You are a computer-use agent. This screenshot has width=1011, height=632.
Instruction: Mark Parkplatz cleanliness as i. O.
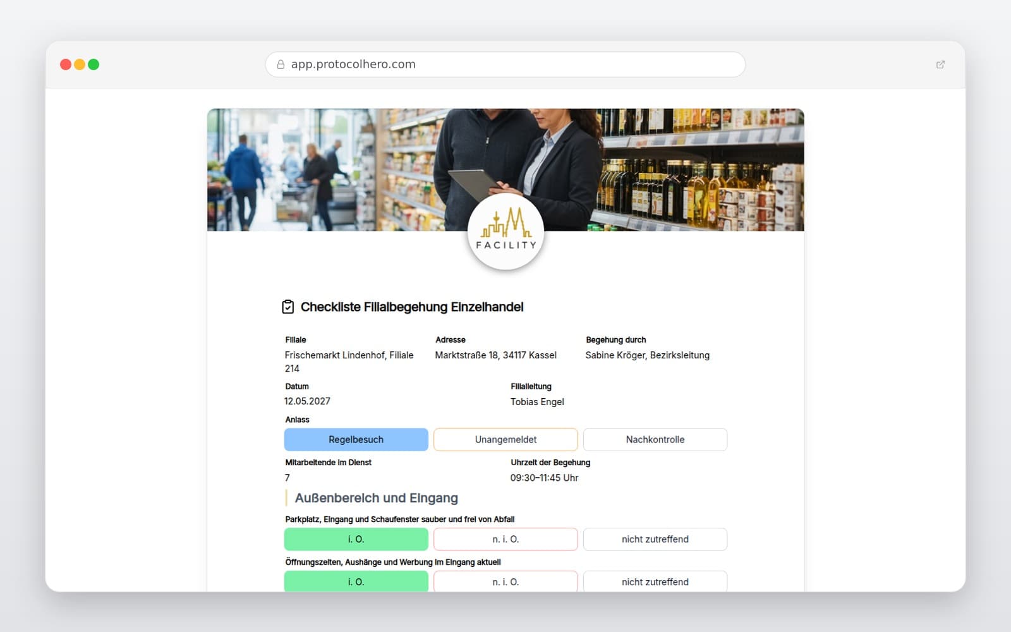356,540
